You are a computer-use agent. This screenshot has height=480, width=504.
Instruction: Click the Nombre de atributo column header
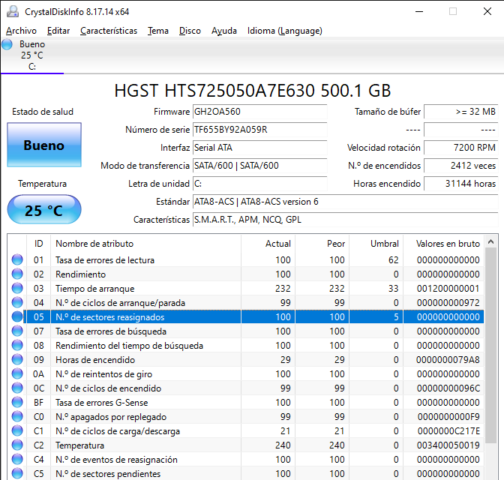point(94,243)
